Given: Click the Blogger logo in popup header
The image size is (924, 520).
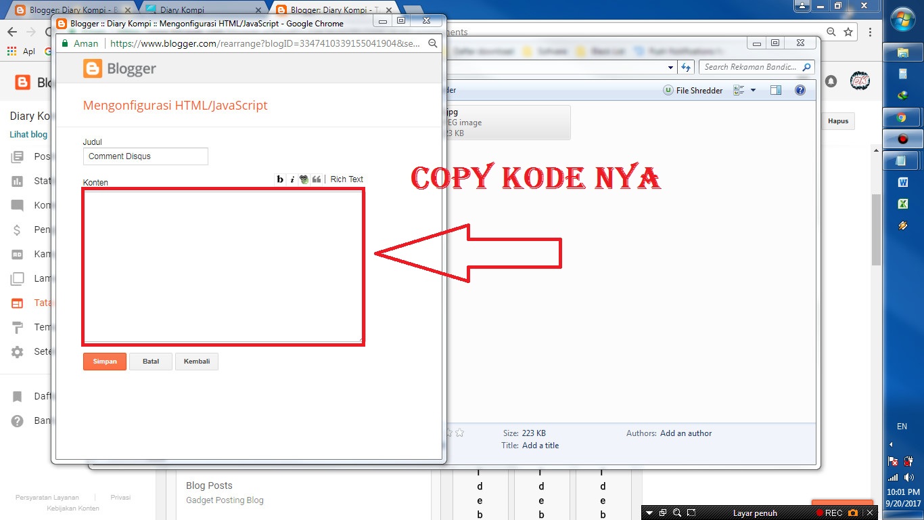Looking at the screenshot, I should click(120, 68).
